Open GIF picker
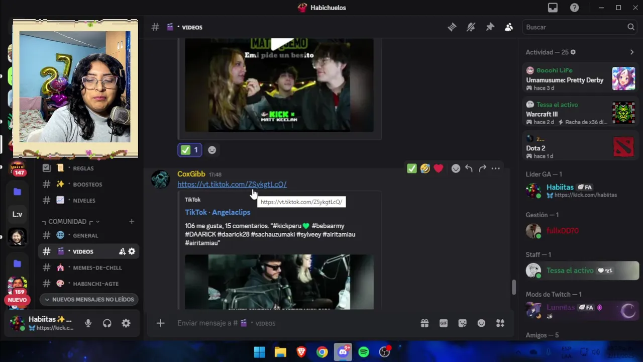The width and height of the screenshot is (643, 362). (x=444, y=323)
